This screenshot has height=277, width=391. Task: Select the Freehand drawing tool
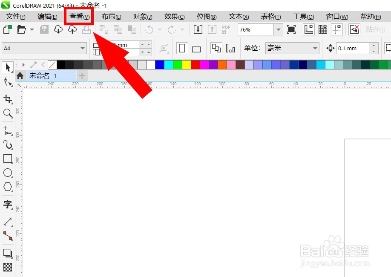click(x=8, y=131)
